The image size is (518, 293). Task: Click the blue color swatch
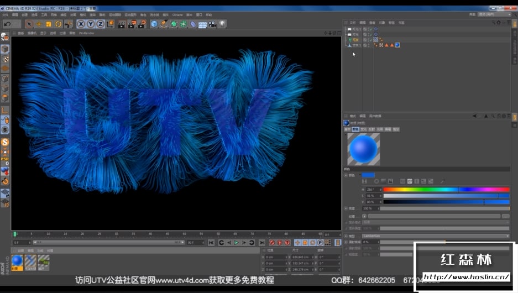[368, 175]
